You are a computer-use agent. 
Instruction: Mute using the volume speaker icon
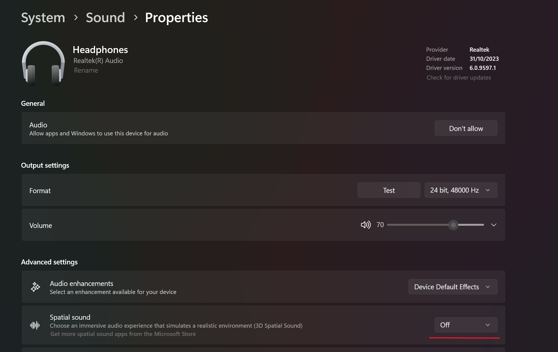click(x=365, y=225)
